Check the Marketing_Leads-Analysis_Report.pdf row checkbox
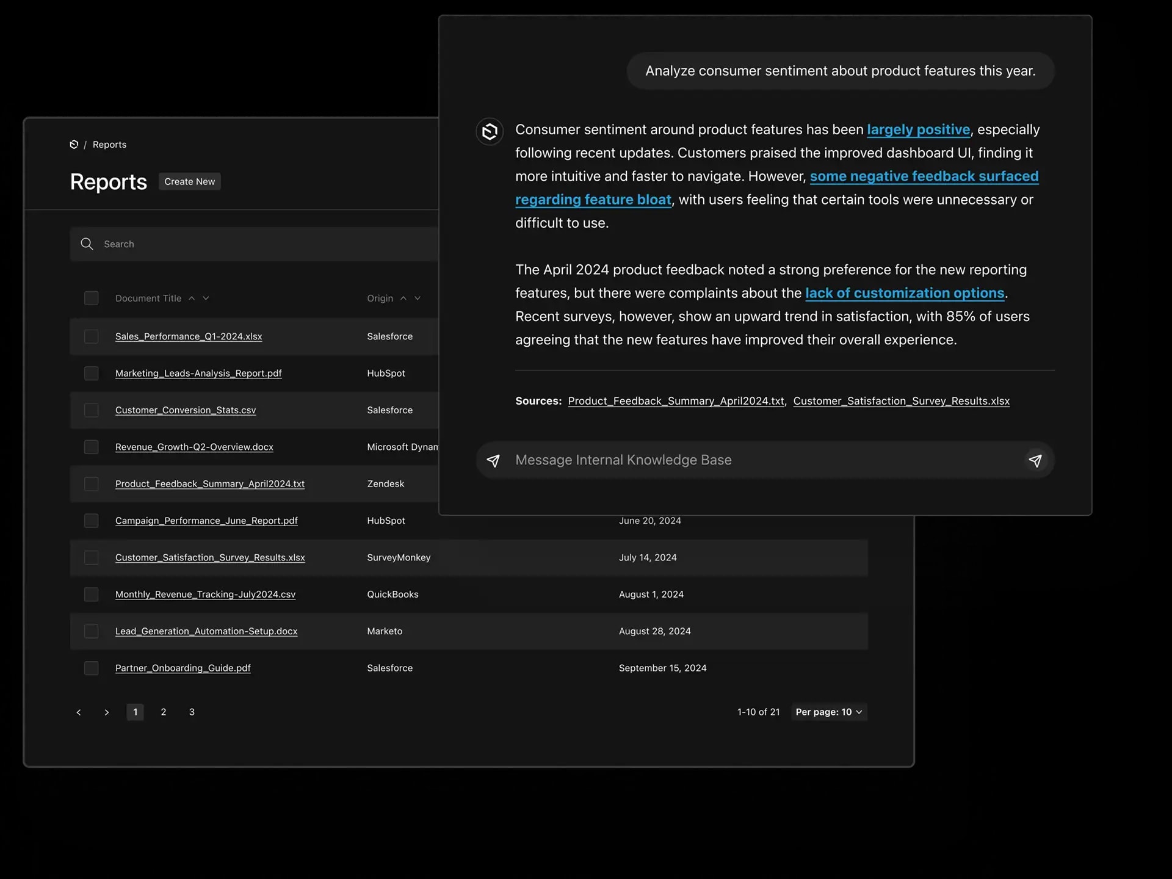This screenshot has width=1172, height=879. point(92,374)
